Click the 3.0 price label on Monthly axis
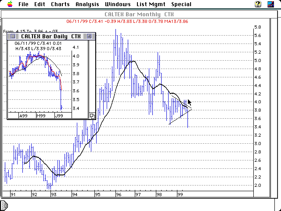This screenshot has height=211, width=281. click(258, 144)
